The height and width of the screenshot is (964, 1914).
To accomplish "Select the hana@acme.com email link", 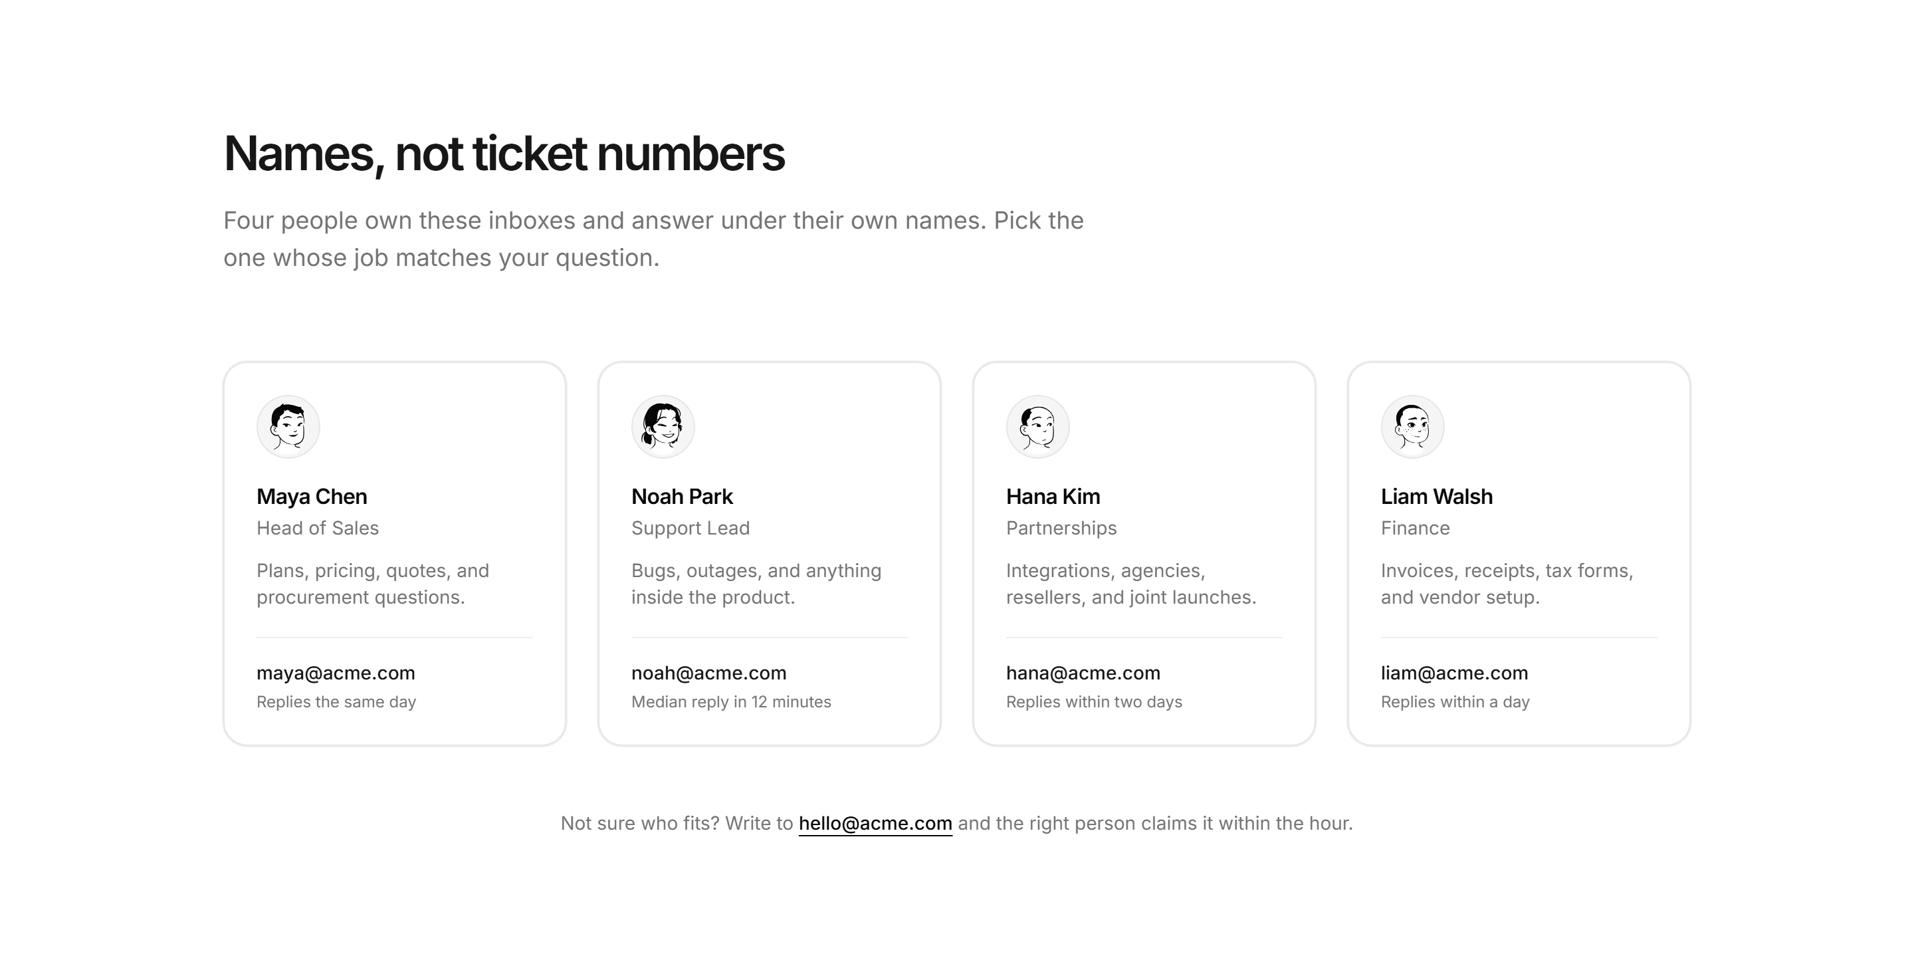I will pyautogui.click(x=1083, y=673).
